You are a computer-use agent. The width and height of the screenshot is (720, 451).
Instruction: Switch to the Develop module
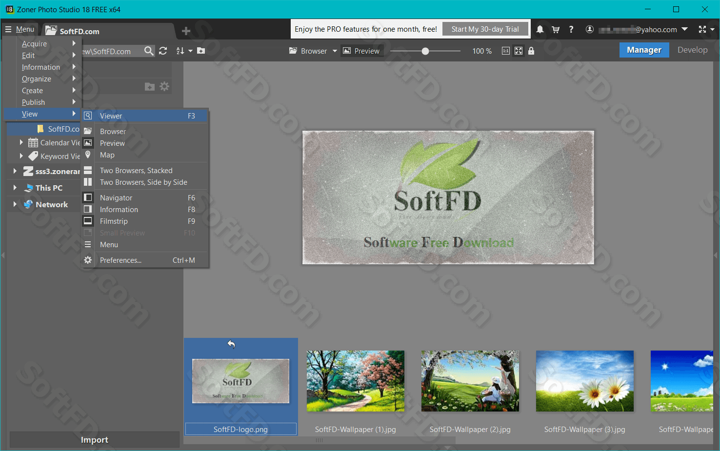pos(692,50)
